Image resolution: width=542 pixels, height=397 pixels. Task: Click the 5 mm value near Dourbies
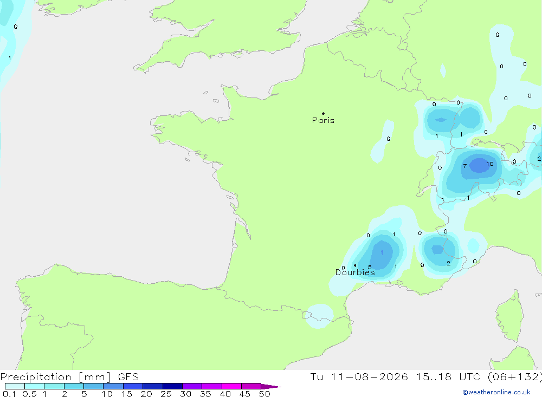point(370,267)
